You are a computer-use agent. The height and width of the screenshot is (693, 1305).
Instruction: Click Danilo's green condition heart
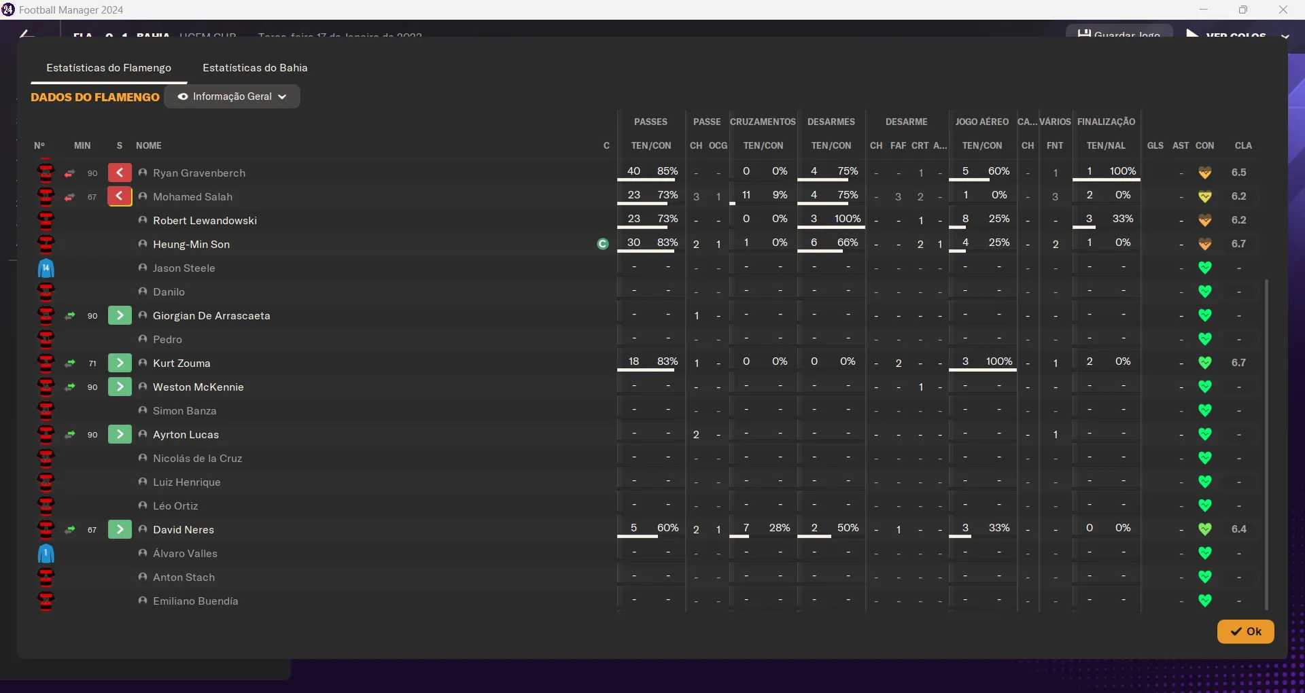[x=1205, y=291]
